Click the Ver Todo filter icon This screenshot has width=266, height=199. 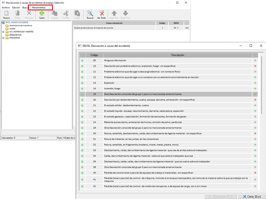click(x=101, y=13)
